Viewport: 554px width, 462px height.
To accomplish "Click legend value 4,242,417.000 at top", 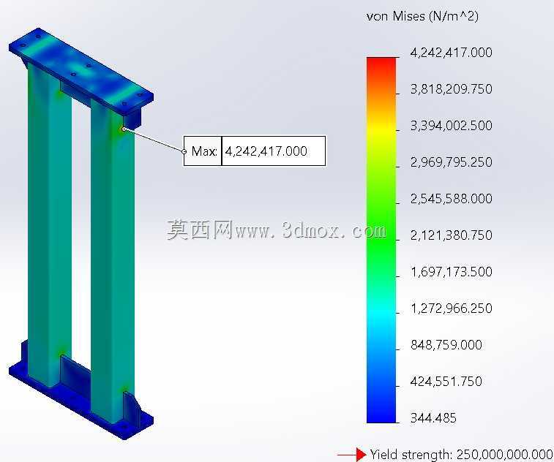I will [x=452, y=53].
